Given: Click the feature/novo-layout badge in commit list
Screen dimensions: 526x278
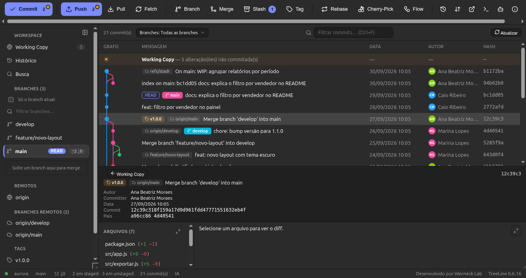Looking at the screenshot, I should coord(167,155).
